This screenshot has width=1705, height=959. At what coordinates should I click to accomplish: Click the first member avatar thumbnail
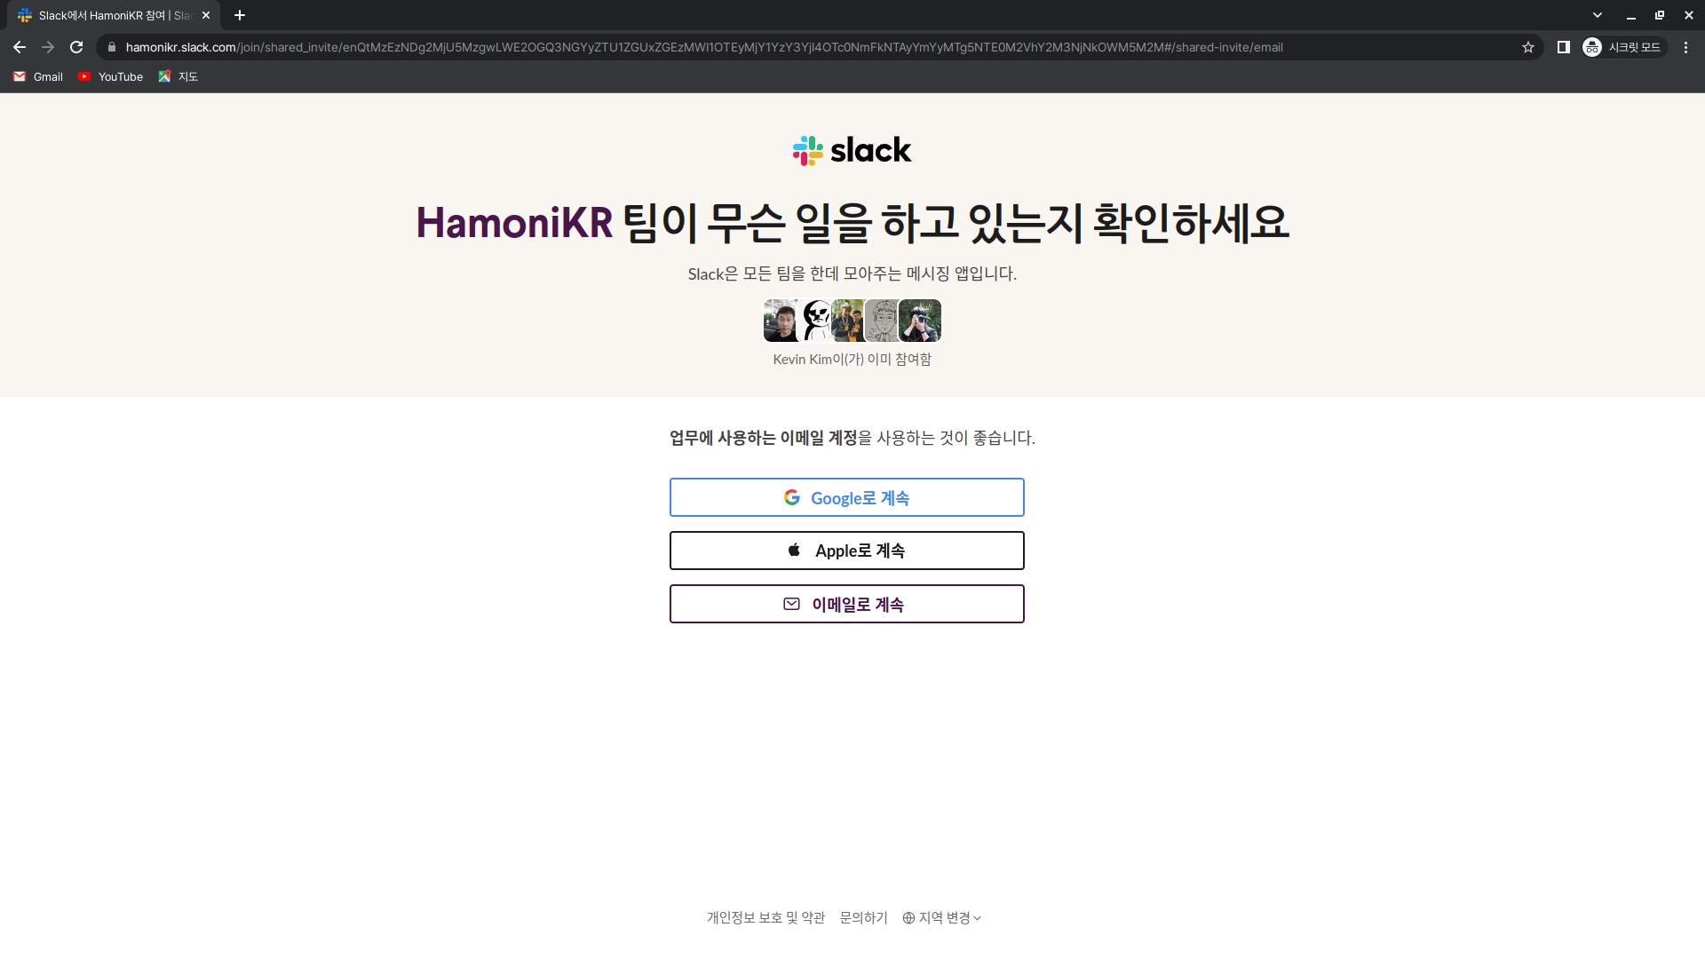pos(781,321)
